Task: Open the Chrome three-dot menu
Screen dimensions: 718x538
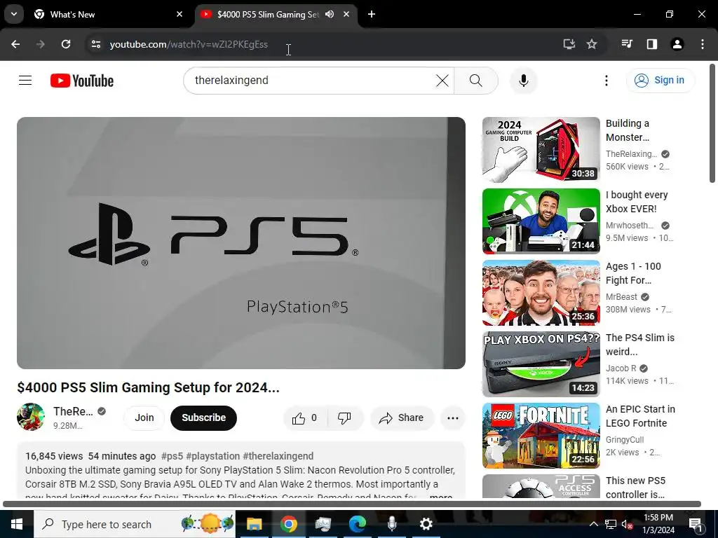Action: click(703, 44)
